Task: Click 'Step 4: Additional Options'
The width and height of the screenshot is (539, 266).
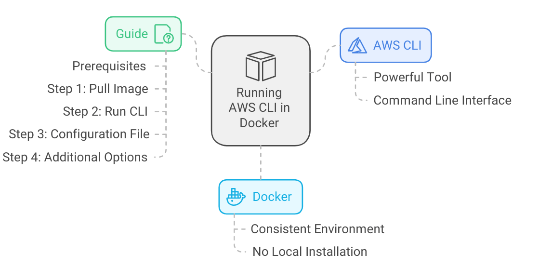Action: tap(75, 157)
